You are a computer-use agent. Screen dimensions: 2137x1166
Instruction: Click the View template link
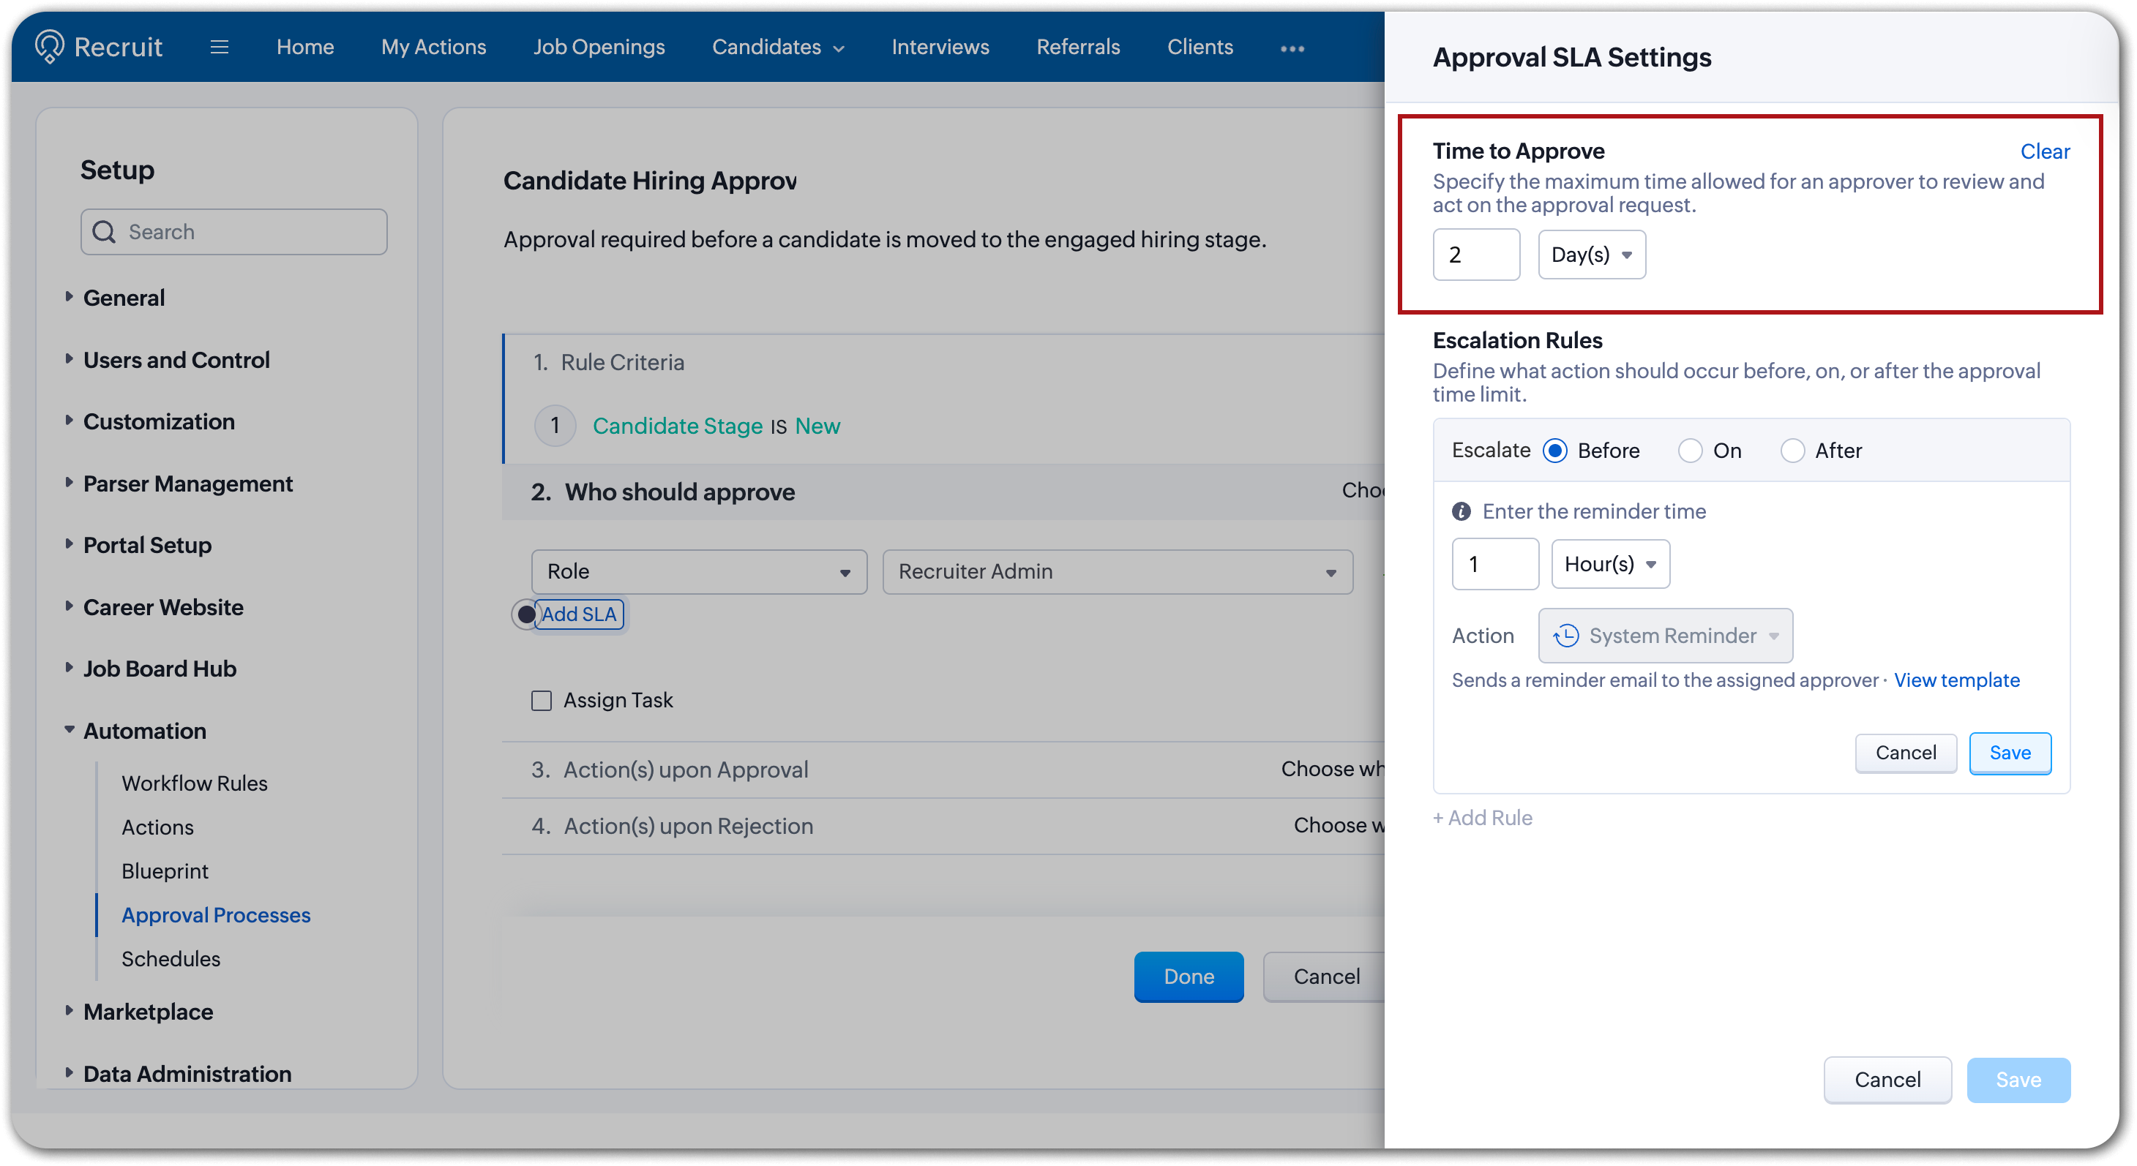(x=1956, y=680)
